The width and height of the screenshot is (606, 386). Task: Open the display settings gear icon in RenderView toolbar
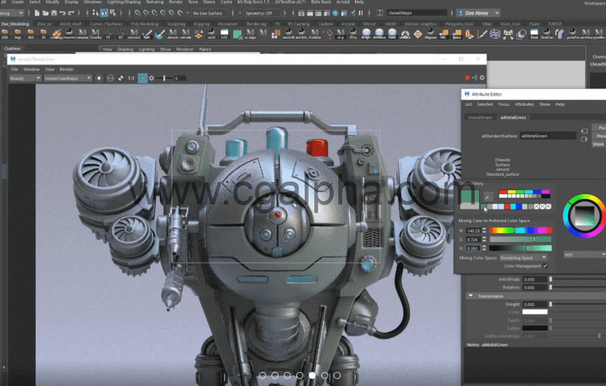151,78
